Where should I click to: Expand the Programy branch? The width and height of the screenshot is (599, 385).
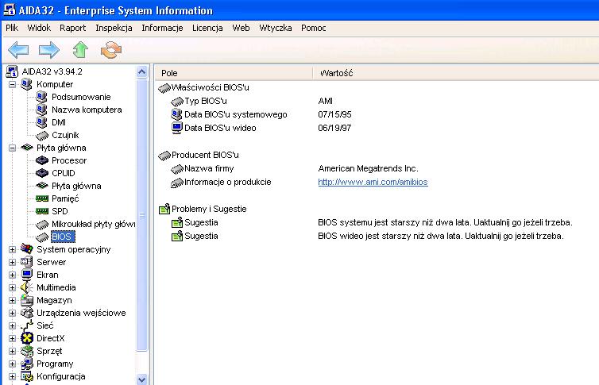12,364
